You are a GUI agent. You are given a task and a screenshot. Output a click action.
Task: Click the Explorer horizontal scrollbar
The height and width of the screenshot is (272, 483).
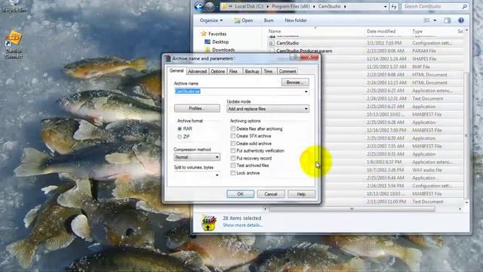352,209
